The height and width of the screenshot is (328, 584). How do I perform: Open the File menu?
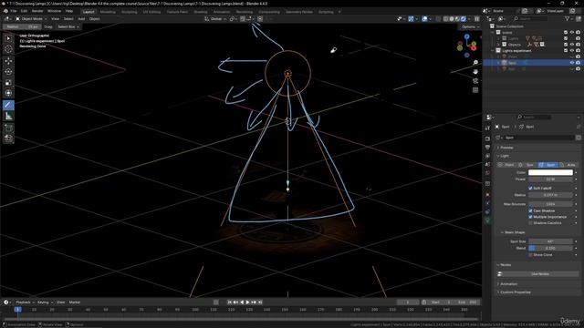point(14,11)
